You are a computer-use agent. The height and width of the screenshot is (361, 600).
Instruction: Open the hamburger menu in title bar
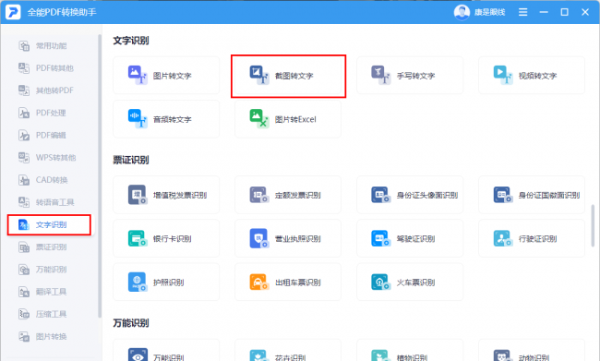(x=522, y=12)
